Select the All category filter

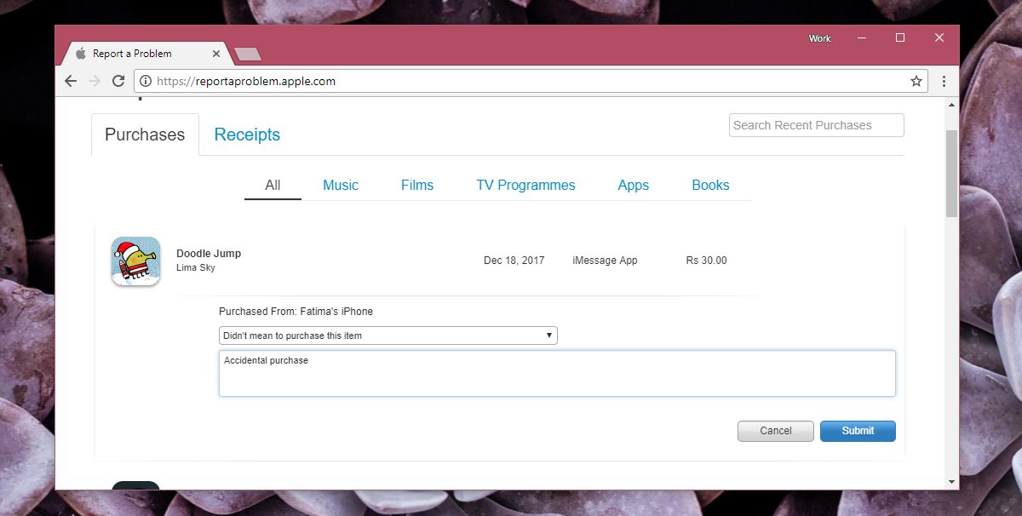pos(273,185)
